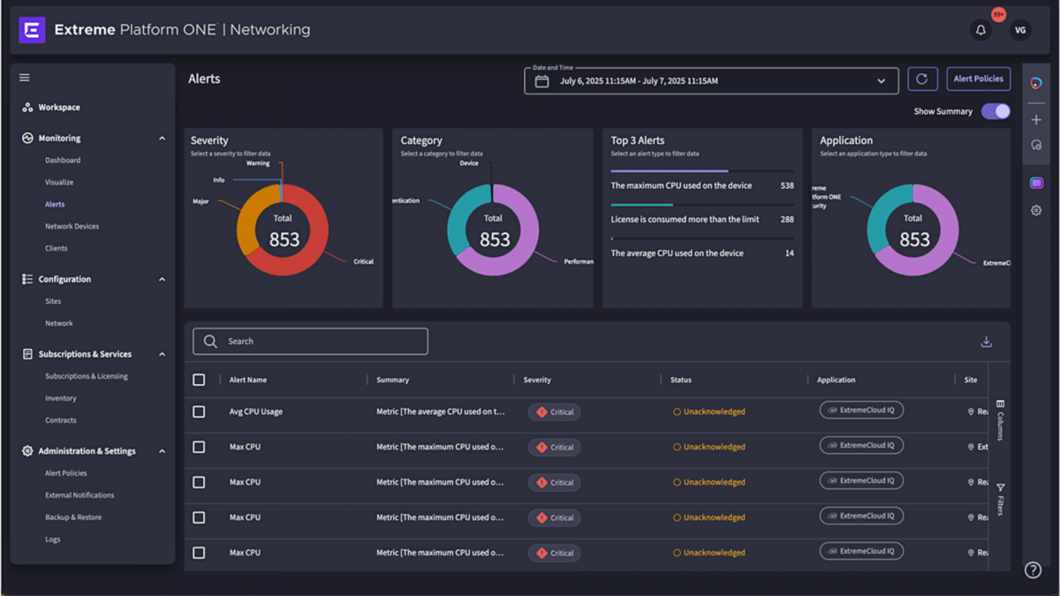Click the refresh alerts icon button

[x=921, y=79]
